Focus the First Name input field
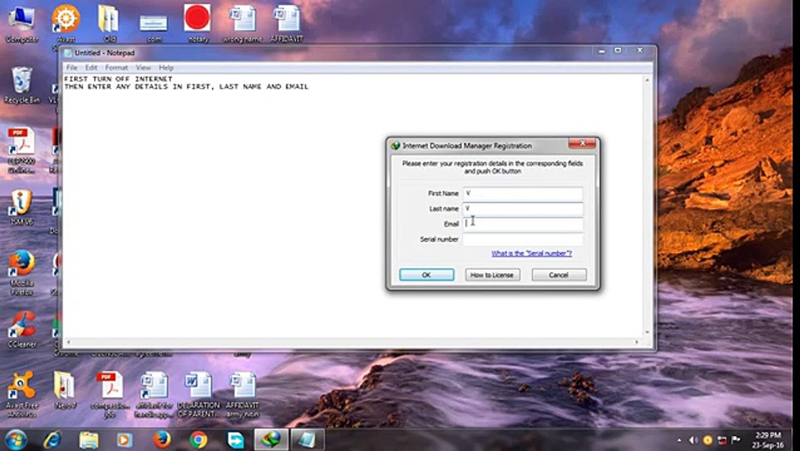800x451 pixels. click(522, 193)
